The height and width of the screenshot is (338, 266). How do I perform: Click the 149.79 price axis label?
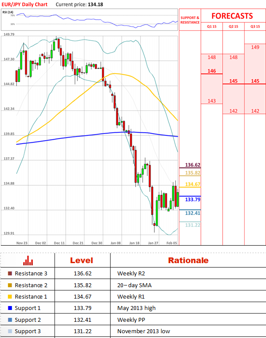tap(9, 35)
